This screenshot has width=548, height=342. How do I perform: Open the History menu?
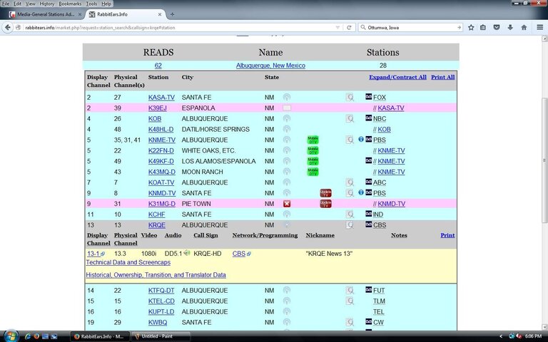click(x=47, y=4)
